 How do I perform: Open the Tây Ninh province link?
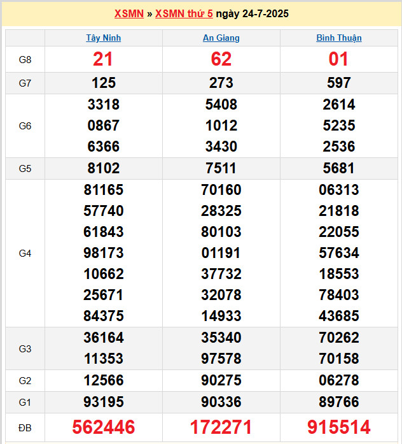click(104, 38)
